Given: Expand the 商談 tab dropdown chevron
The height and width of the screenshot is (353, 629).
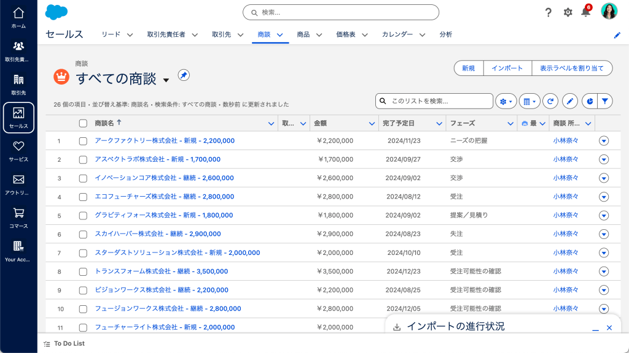Looking at the screenshot, I should (280, 35).
